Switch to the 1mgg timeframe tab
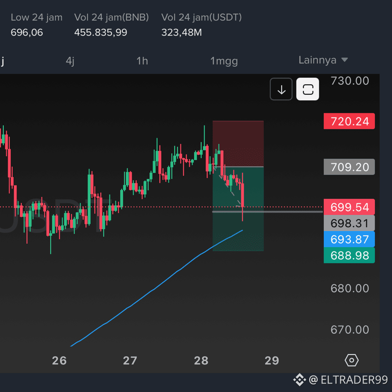392x392 pixels. point(224,61)
